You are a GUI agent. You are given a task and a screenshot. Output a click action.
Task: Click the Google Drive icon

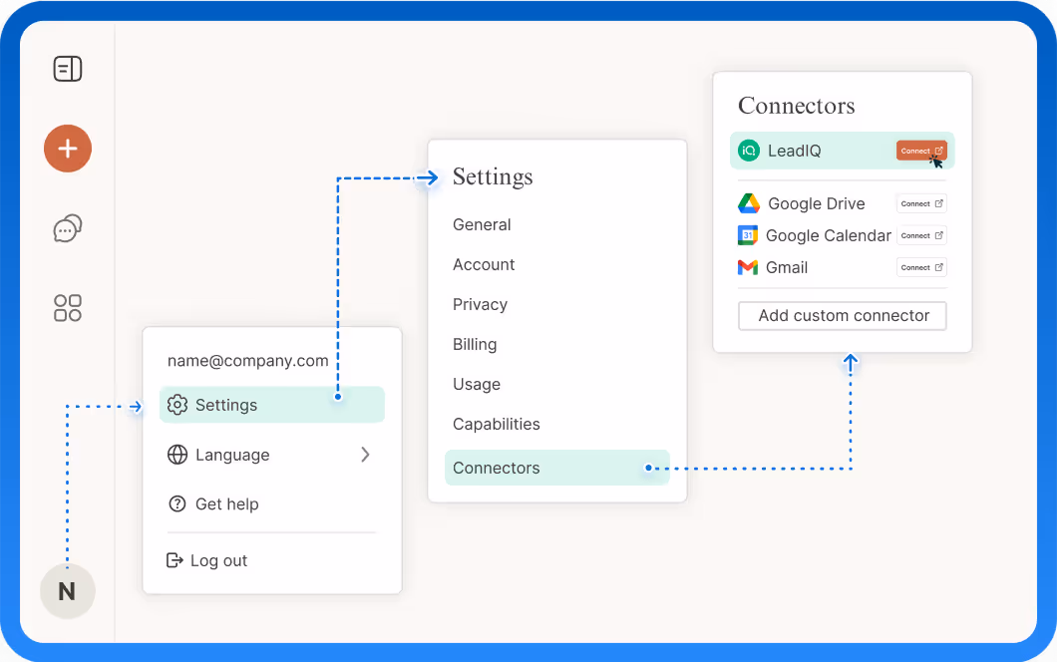point(748,202)
